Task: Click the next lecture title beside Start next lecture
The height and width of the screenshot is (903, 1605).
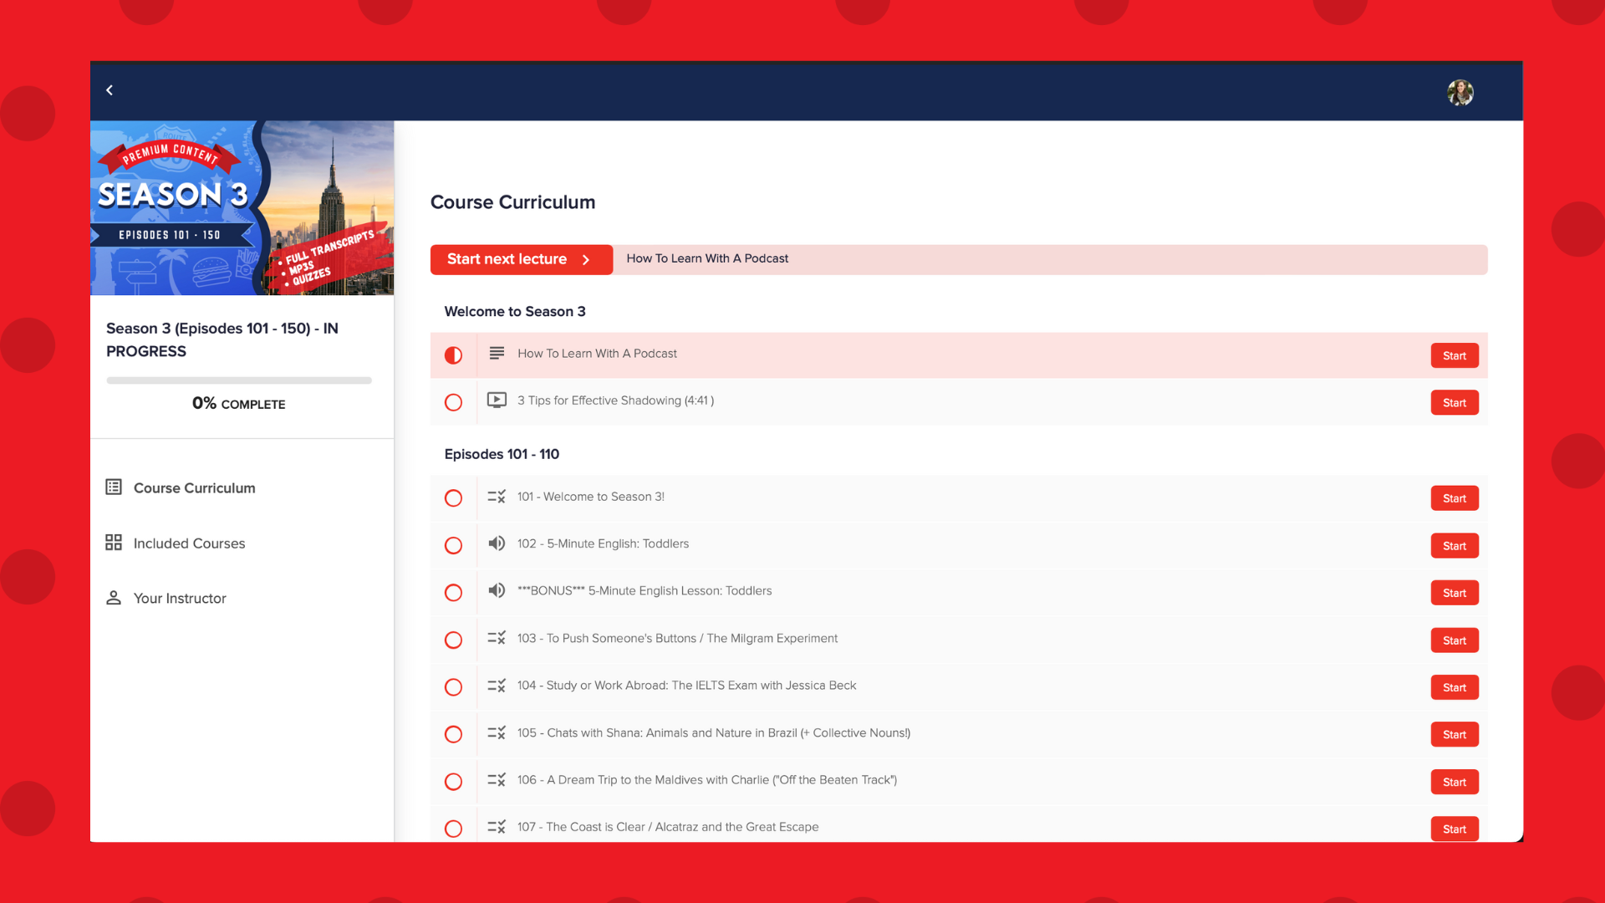Action: coord(707,258)
